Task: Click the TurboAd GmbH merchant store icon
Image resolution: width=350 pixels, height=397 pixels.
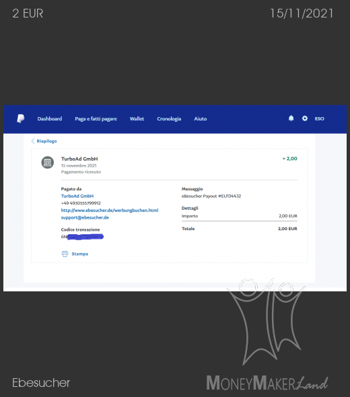Action: pyautogui.click(x=48, y=163)
